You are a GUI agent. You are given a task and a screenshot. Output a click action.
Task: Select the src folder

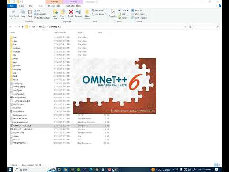tap(15, 73)
